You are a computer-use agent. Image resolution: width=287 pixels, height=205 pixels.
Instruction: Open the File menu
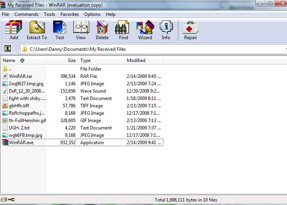5,14
